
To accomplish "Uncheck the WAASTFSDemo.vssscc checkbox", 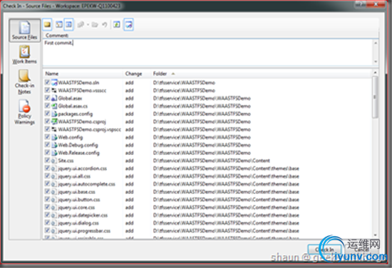I will [47, 90].
